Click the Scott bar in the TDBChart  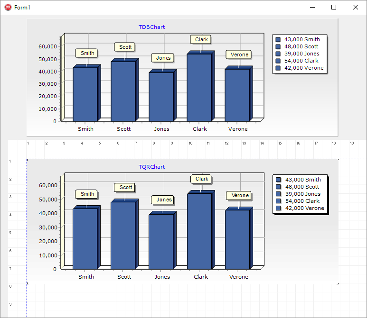(123, 91)
